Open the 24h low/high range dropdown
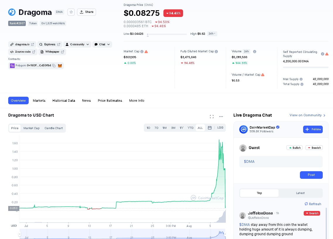This screenshot has width=333, height=239. pos(212,34)
